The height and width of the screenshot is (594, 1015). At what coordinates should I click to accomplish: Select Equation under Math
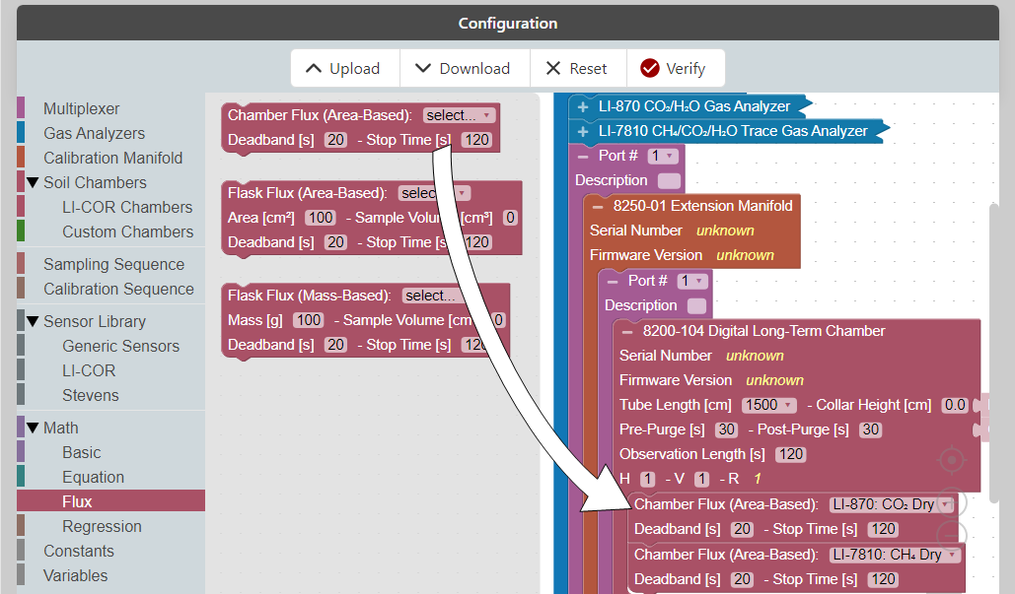tap(110, 477)
